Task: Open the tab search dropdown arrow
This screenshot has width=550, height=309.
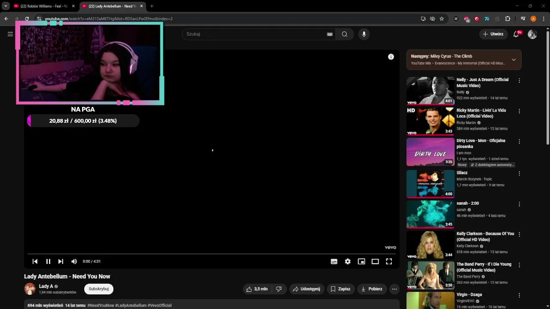Action: pyautogui.click(x=6, y=6)
